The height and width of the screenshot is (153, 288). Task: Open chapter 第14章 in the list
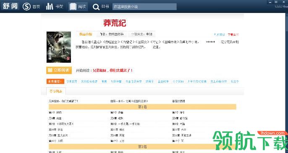tap(118, 135)
